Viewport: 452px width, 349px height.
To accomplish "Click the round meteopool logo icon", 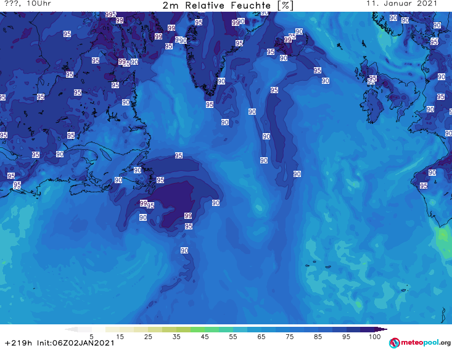I will tap(394, 343).
